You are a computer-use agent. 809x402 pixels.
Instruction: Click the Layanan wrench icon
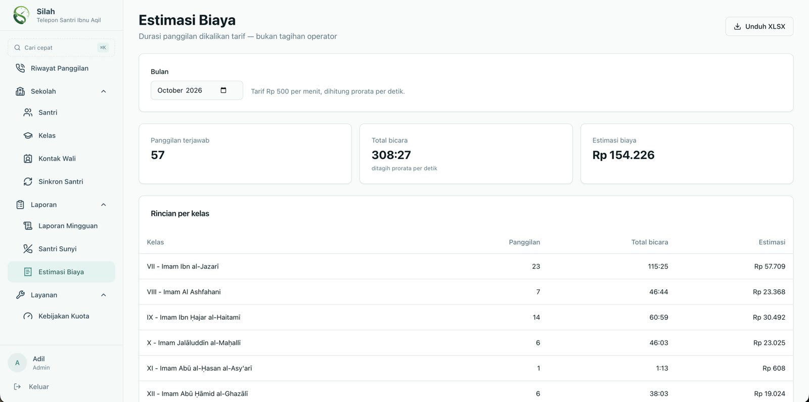pos(20,295)
